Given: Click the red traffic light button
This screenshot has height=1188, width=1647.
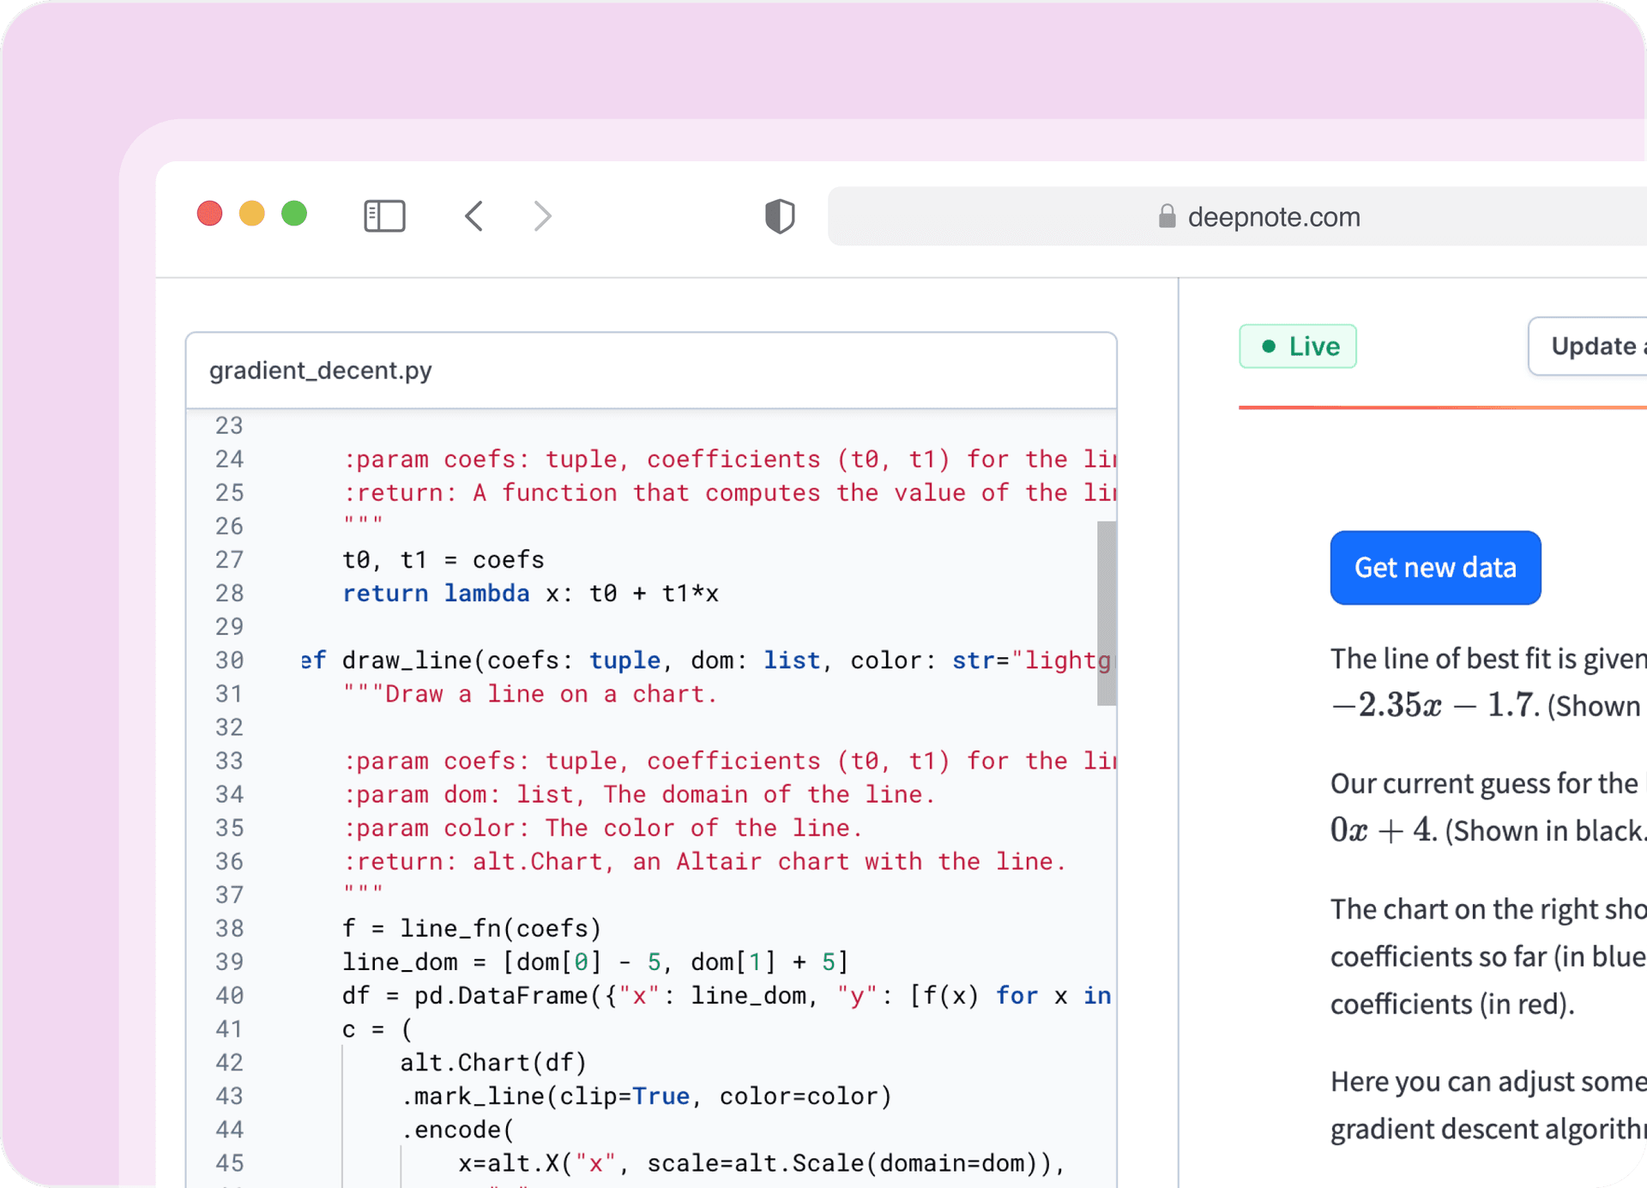Looking at the screenshot, I should click(x=208, y=213).
